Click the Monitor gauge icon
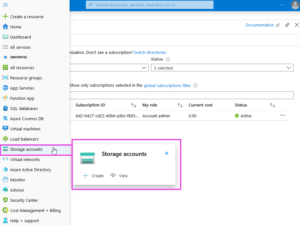 (5, 179)
